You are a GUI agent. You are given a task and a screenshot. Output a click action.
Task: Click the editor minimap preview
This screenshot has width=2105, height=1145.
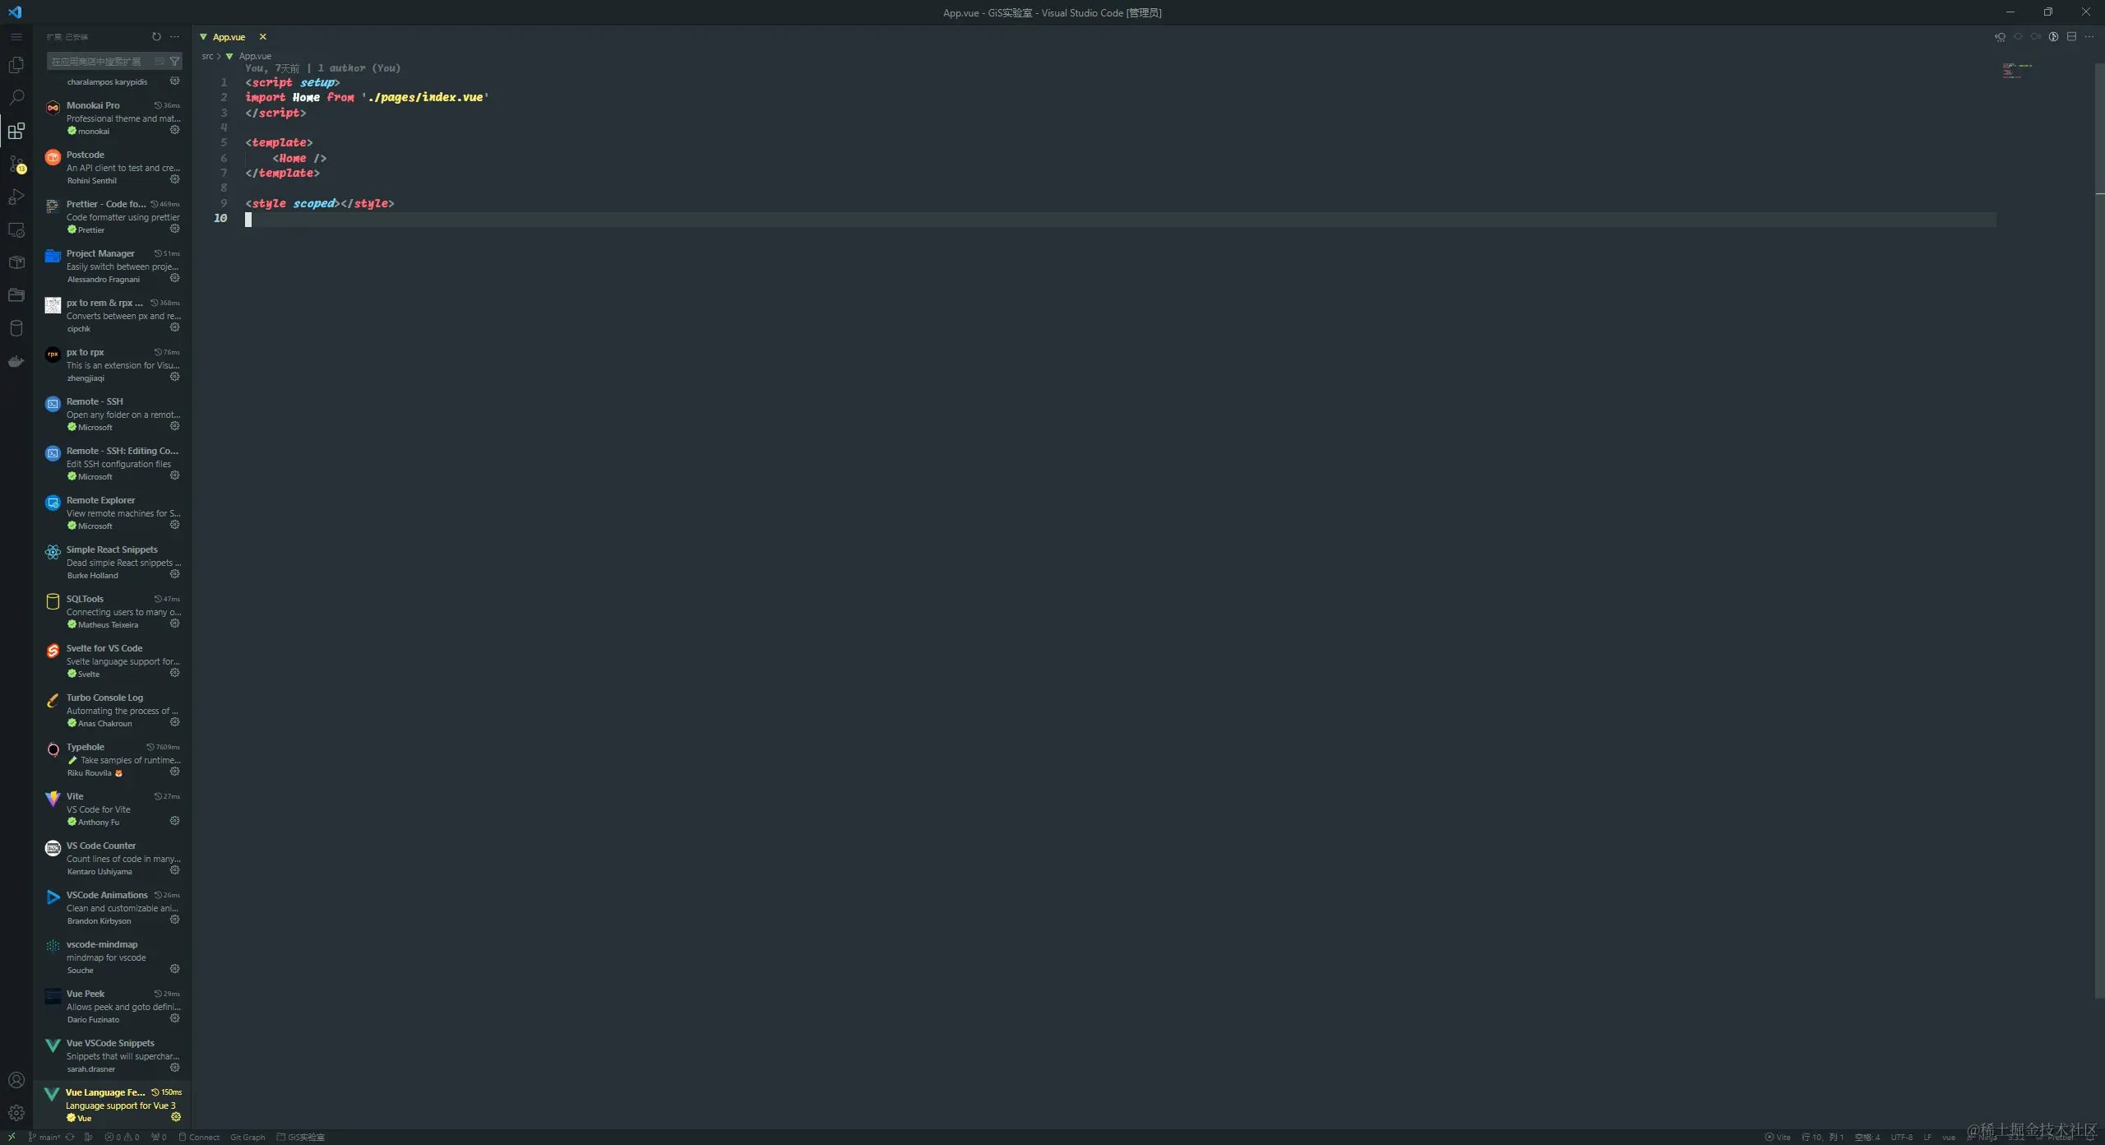(2016, 71)
